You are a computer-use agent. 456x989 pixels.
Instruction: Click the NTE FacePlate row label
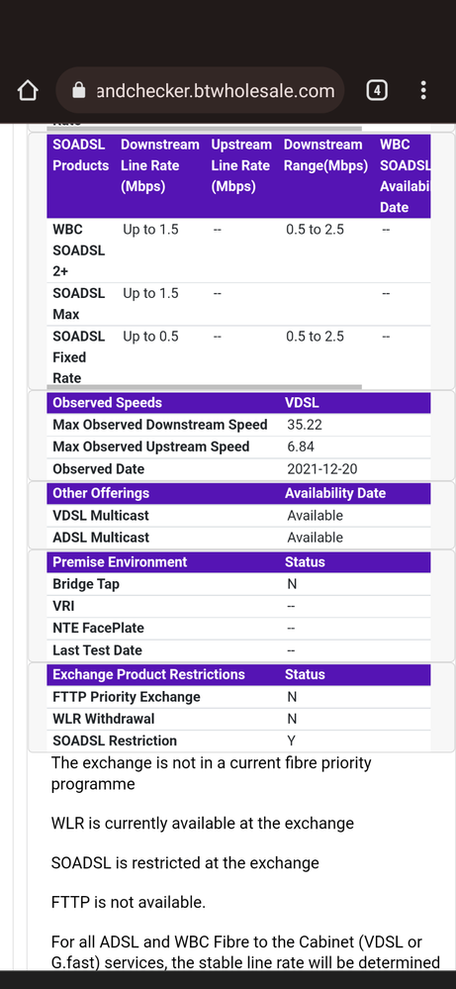[98, 629]
